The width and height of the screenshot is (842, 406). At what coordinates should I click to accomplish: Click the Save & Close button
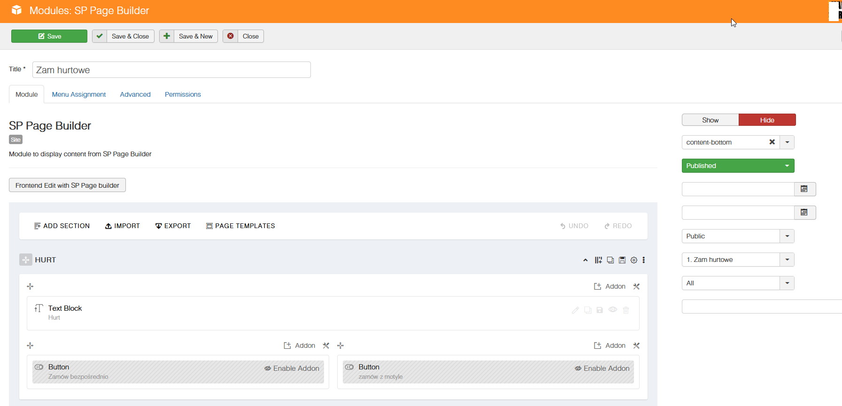[x=124, y=36]
